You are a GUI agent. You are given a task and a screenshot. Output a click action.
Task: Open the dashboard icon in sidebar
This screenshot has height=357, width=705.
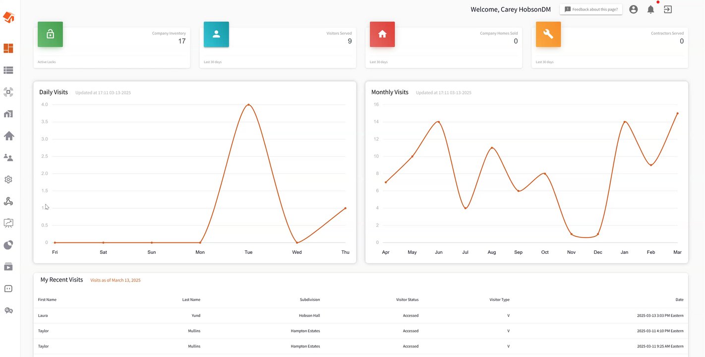pyautogui.click(x=8, y=48)
